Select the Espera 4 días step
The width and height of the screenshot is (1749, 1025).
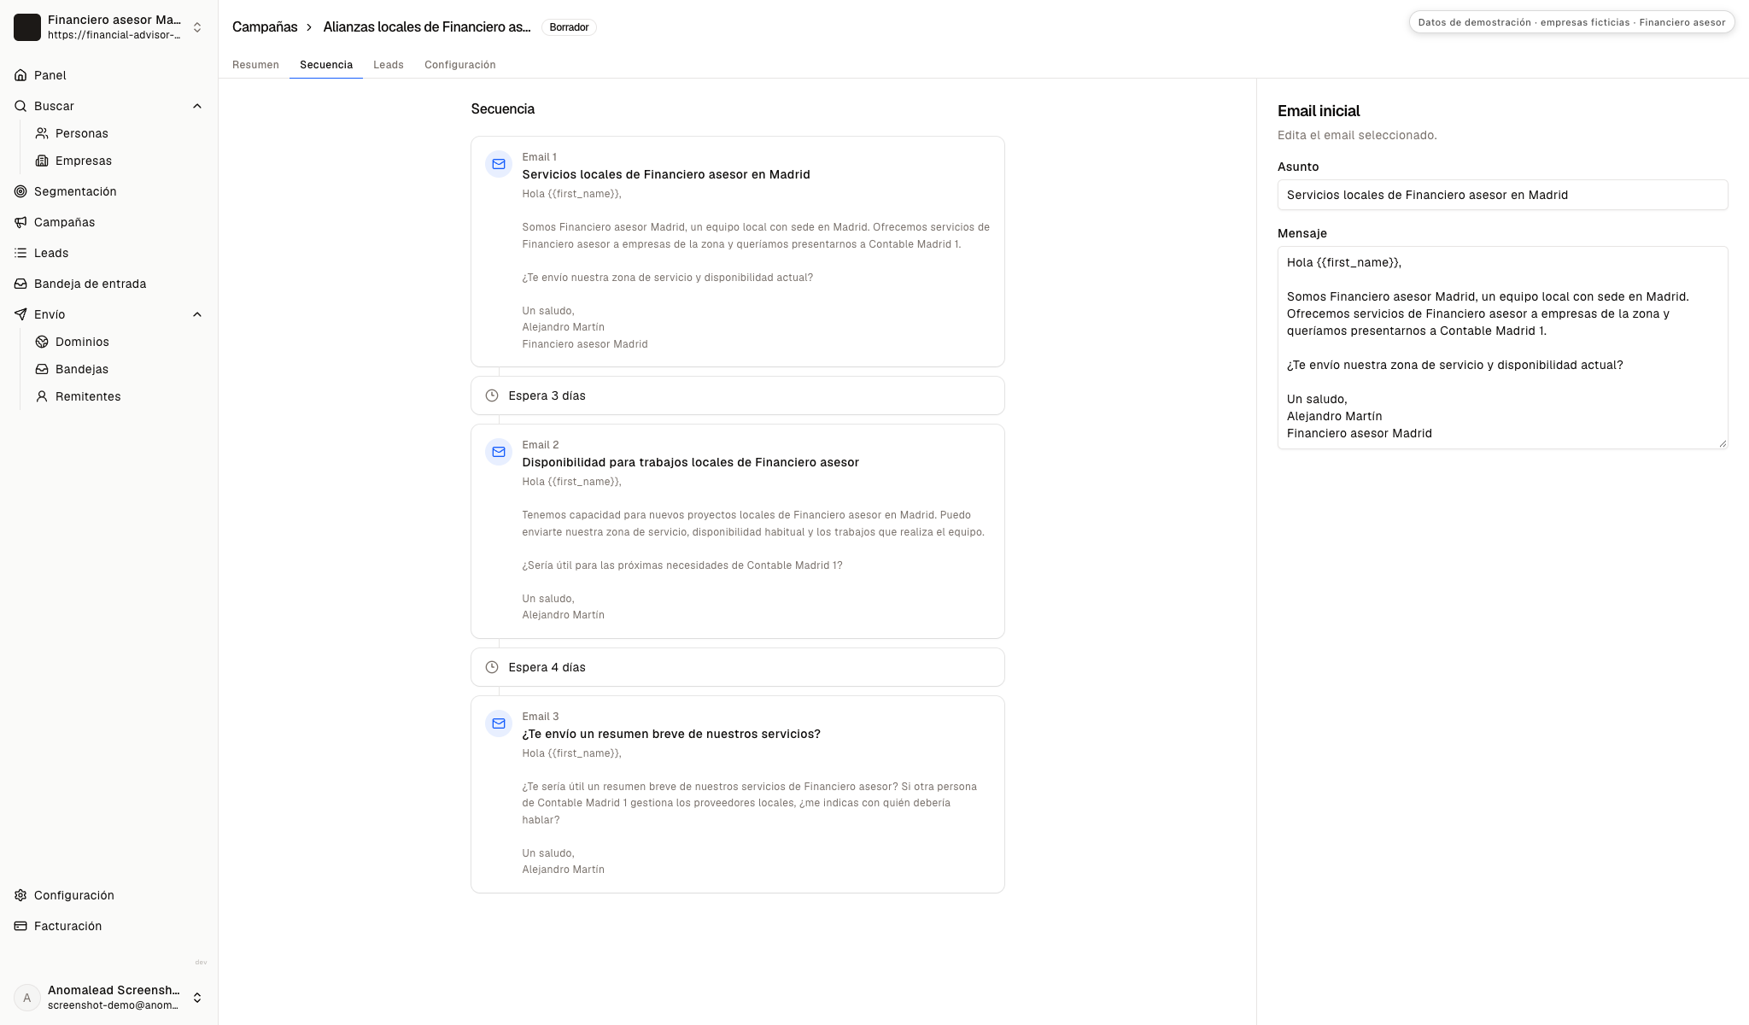738,667
